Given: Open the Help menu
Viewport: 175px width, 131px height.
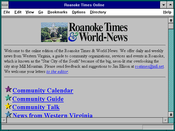Looking at the screenshot, I should (x=167, y=12).
